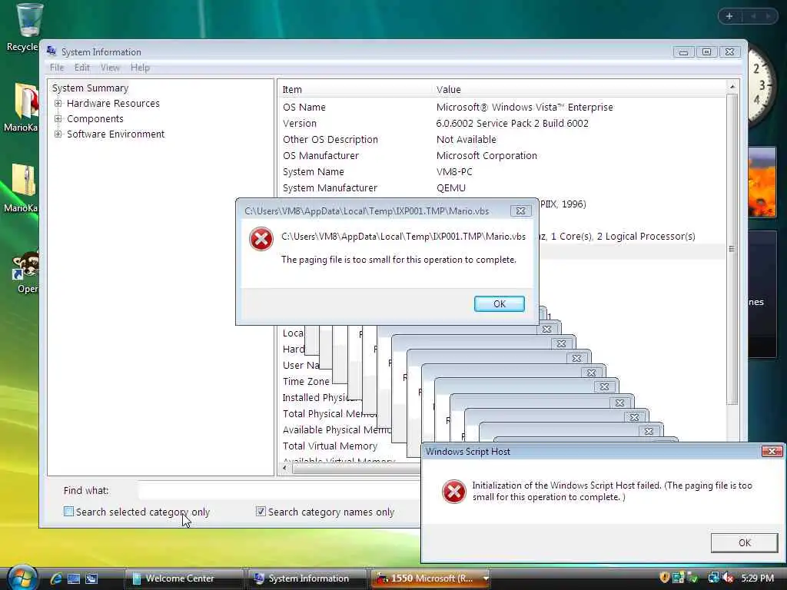Click the taskbar clock showing 5:29 PM

(757, 578)
